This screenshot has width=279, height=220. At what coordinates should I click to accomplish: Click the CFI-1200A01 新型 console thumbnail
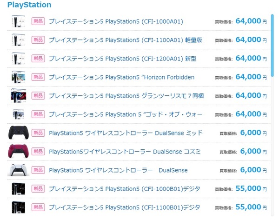coord(18,59)
